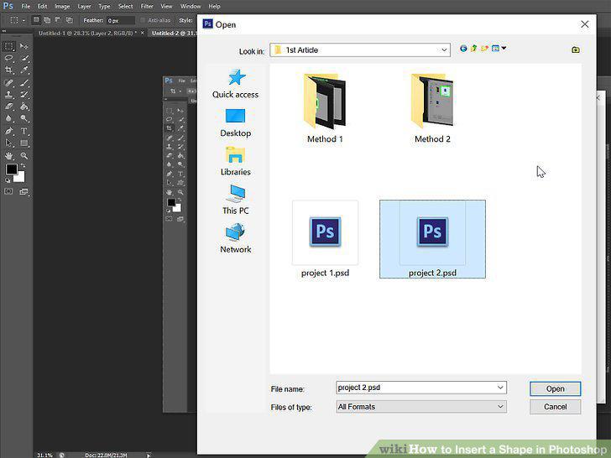611x458 pixels.
Task: Open the Image menu
Action: (x=62, y=6)
